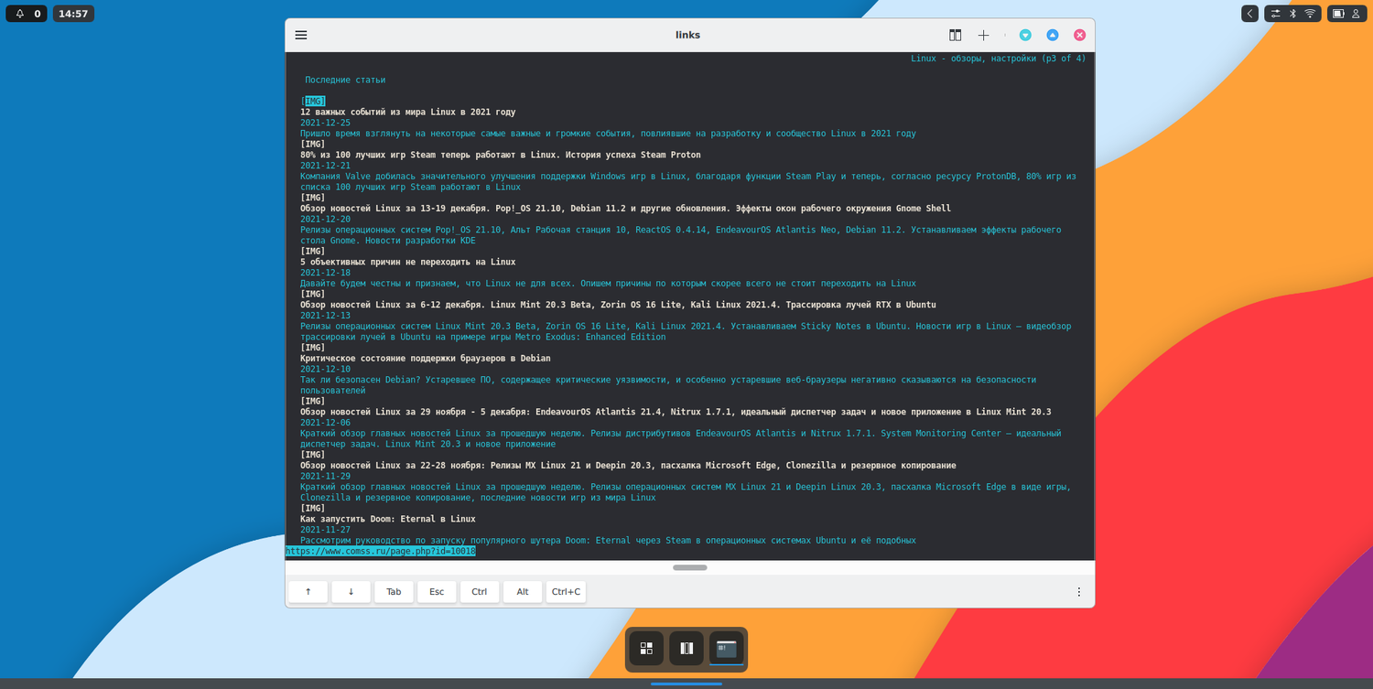Click the date 2021-12-13
Screen dimensions: 1373x689
pos(326,316)
